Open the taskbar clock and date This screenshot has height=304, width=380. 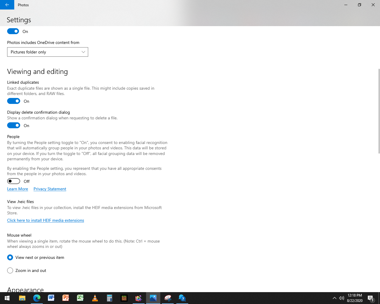pos(355,298)
